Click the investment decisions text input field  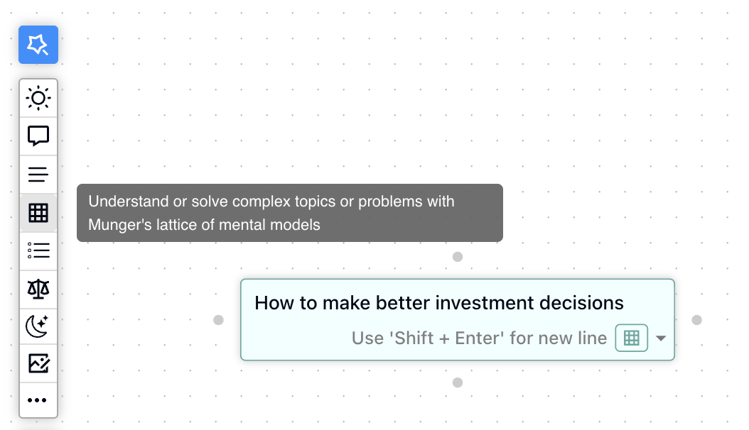click(x=438, y=303)
